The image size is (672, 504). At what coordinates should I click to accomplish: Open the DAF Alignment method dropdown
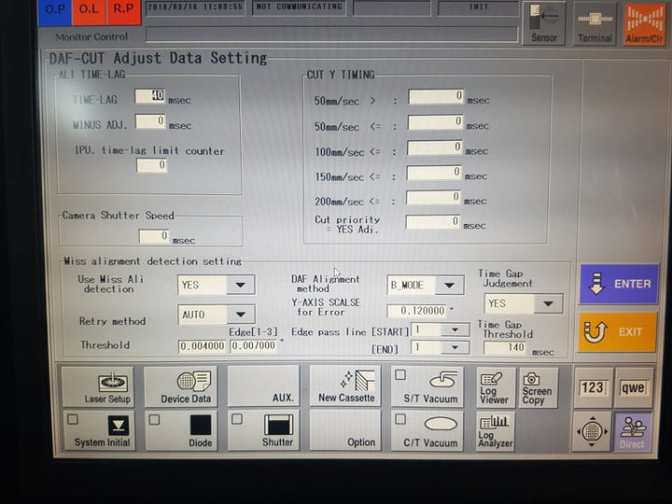pyautogui.click(x=451, y=286)
